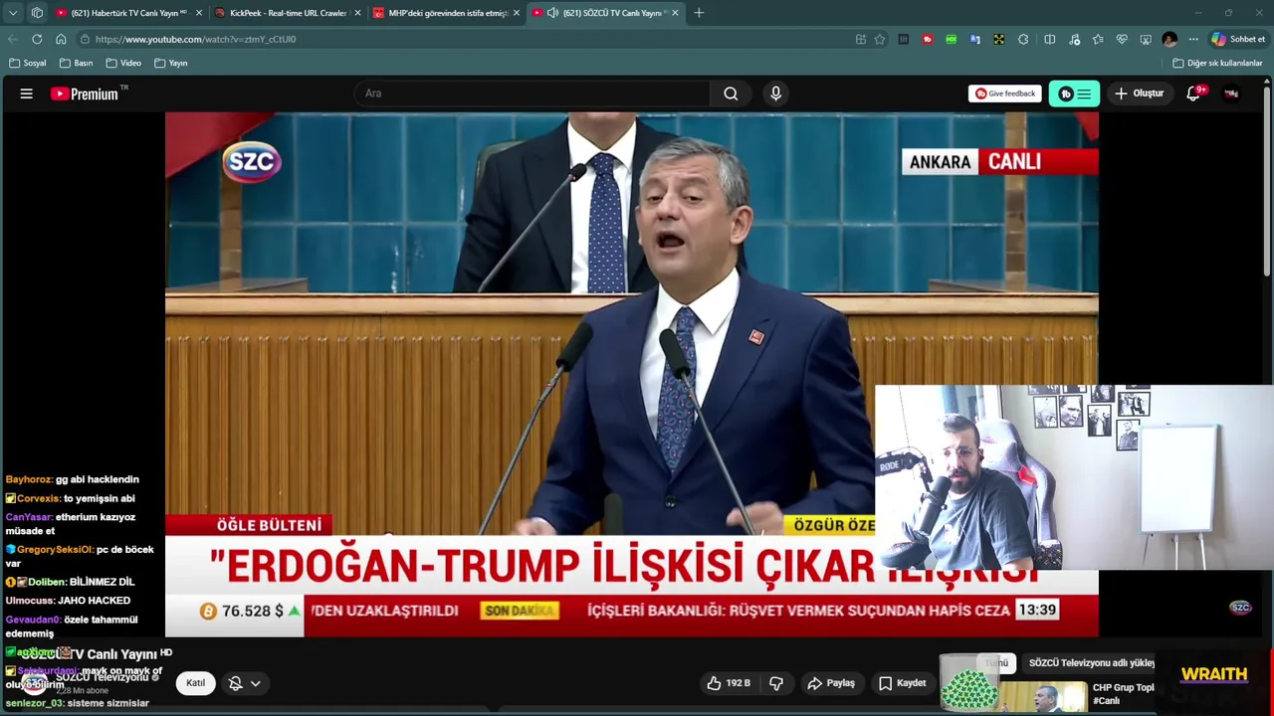Open the YouTube guide hamburger menu
The width and height of the screenshot is (1274, 716).
pos(27,93)
